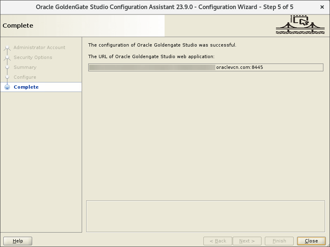This screenshot has height=247, width=330.
Task: Open Help for the configuration wizard
Action: coord(17,241)
